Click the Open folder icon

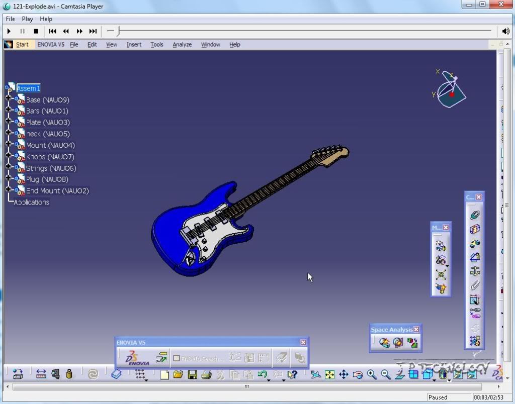[x=178, y=374]
